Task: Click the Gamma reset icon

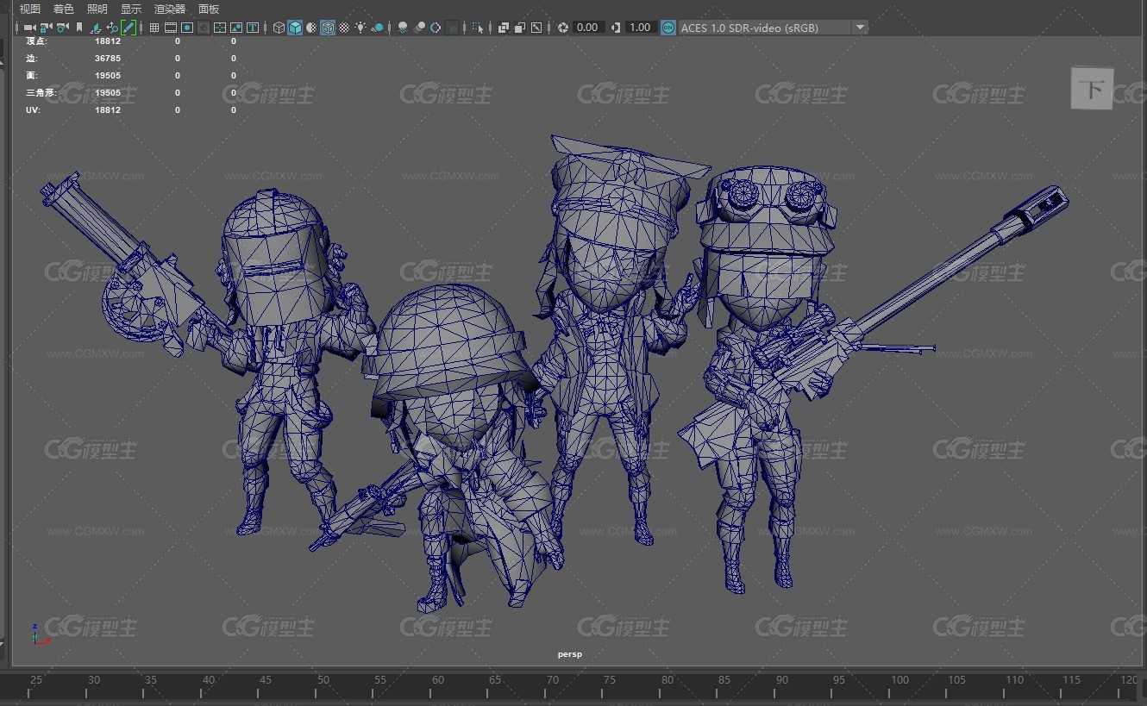Action: point(616,28)
